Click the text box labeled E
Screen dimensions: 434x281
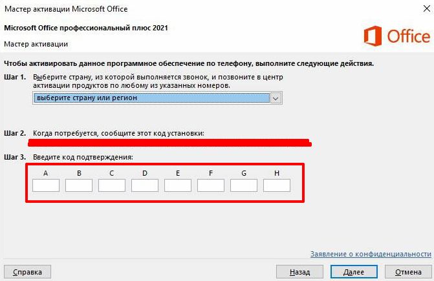[178, 185]
